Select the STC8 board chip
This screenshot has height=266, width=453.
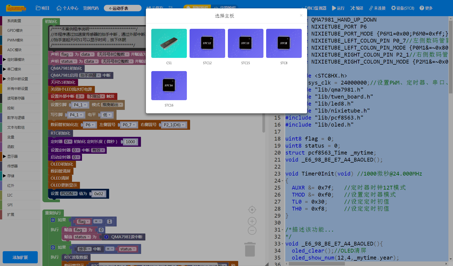point(284,43)
